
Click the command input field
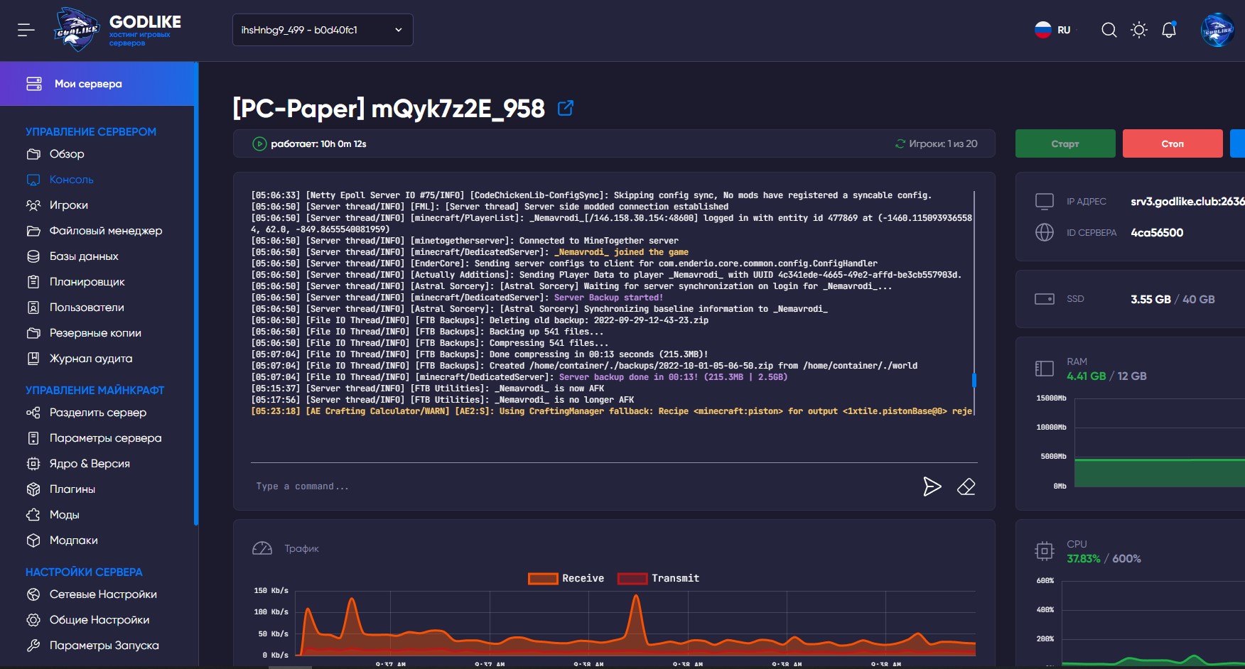click(x=583, y=486)
